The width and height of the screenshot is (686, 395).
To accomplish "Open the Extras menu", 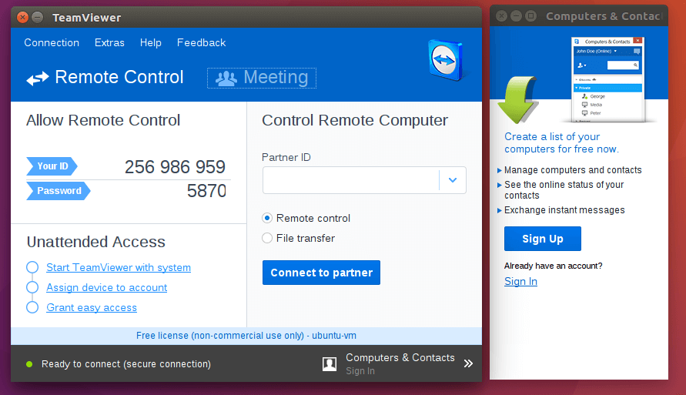I will click(x=109, y=42).
